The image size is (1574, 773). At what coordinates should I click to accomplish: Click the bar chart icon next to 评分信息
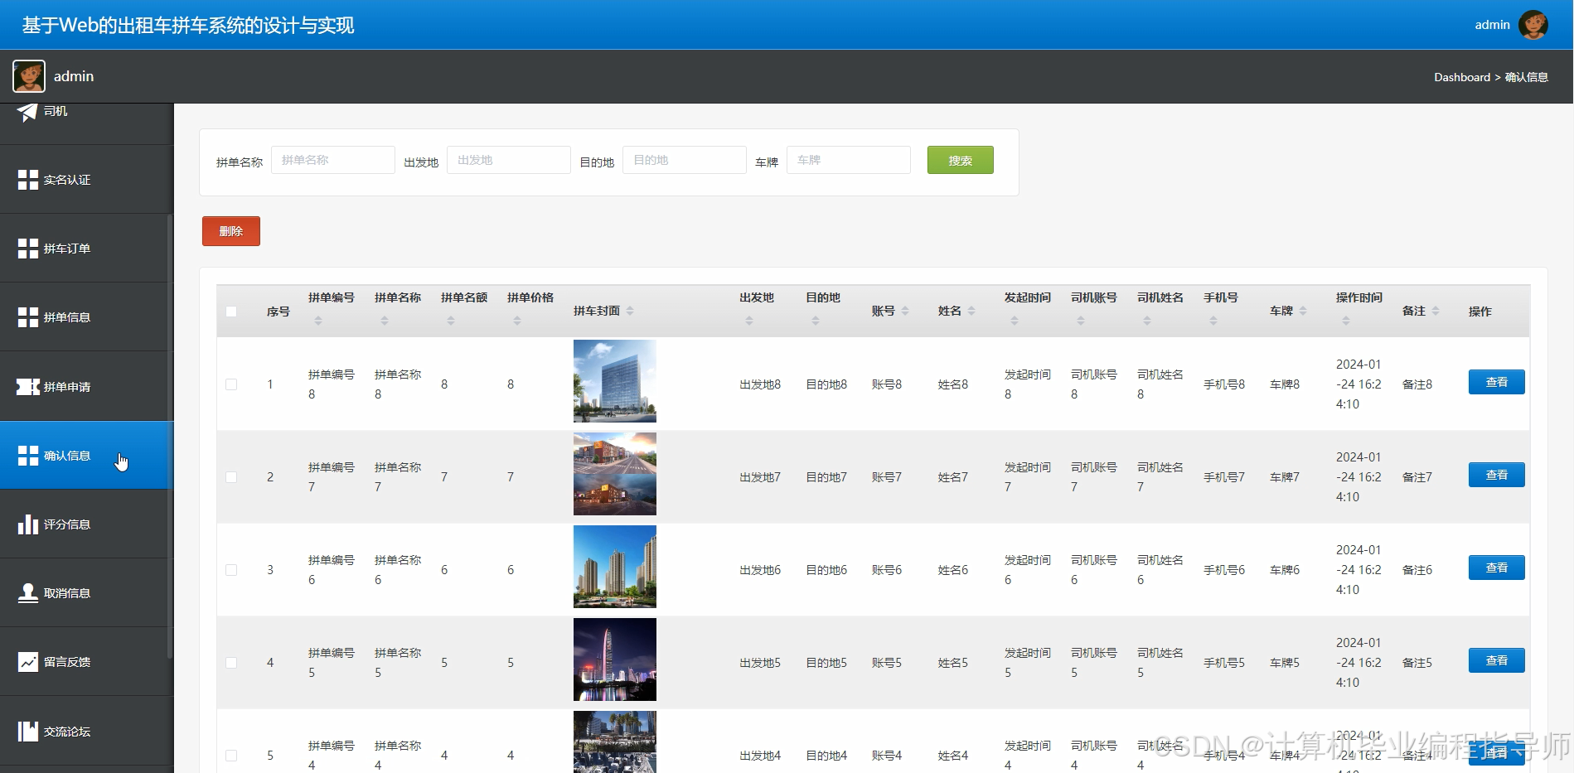tap(28, 524)
